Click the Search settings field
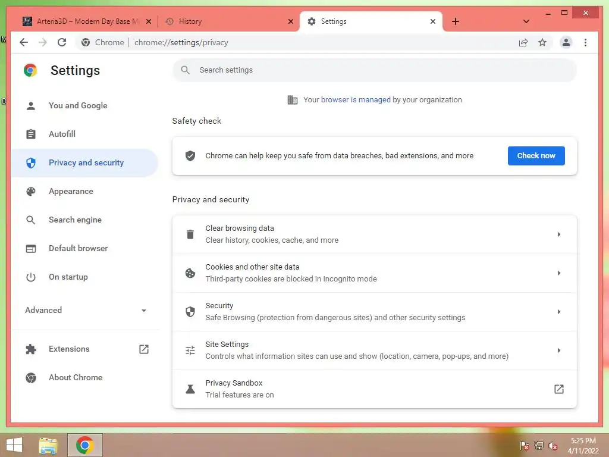609x457 pixels. pyautogui.click(x=375, y=70)
